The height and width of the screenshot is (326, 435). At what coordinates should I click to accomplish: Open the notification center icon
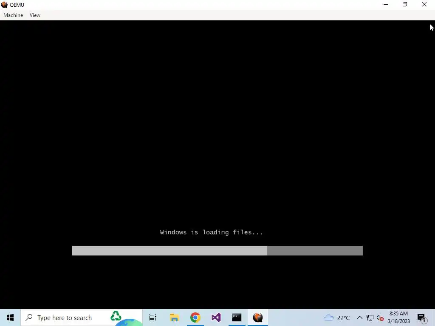point(422,318)
